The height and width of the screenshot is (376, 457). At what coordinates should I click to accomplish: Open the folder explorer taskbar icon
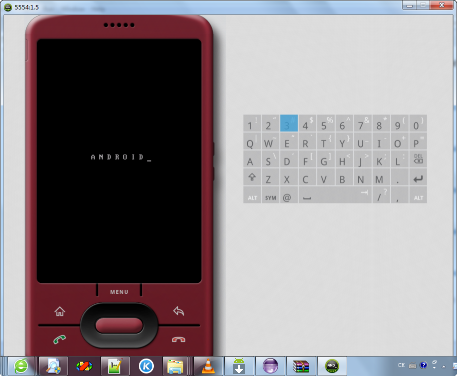(175, 366)
